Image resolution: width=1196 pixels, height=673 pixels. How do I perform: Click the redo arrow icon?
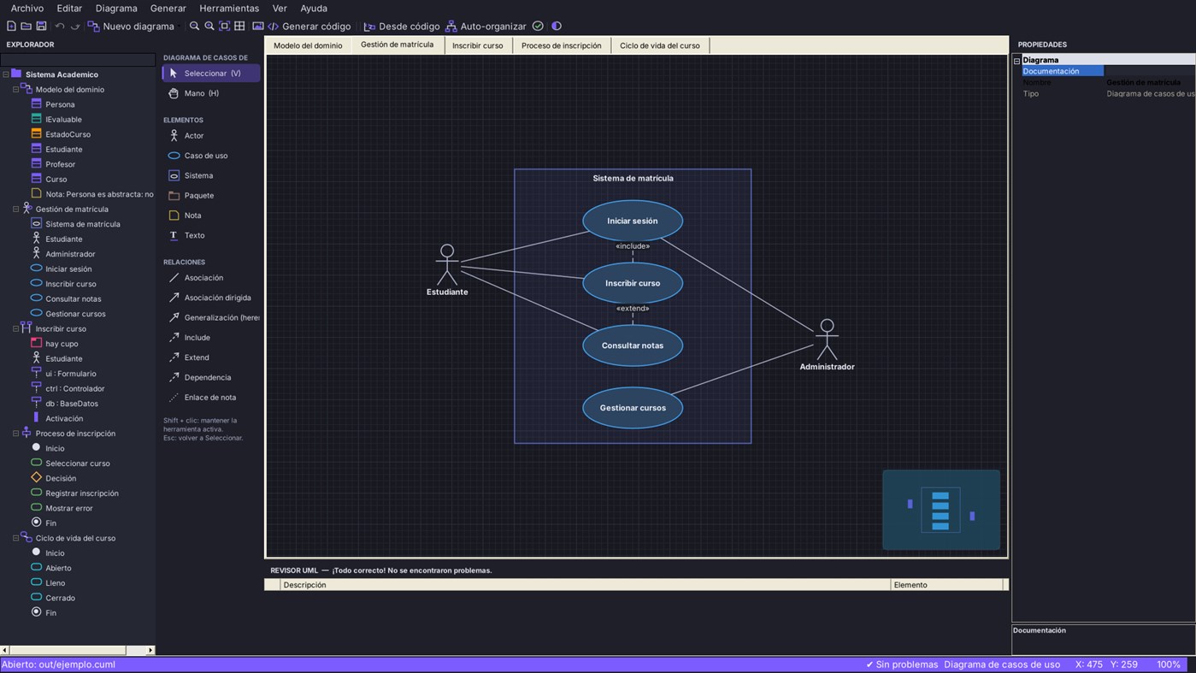point(75,27)
